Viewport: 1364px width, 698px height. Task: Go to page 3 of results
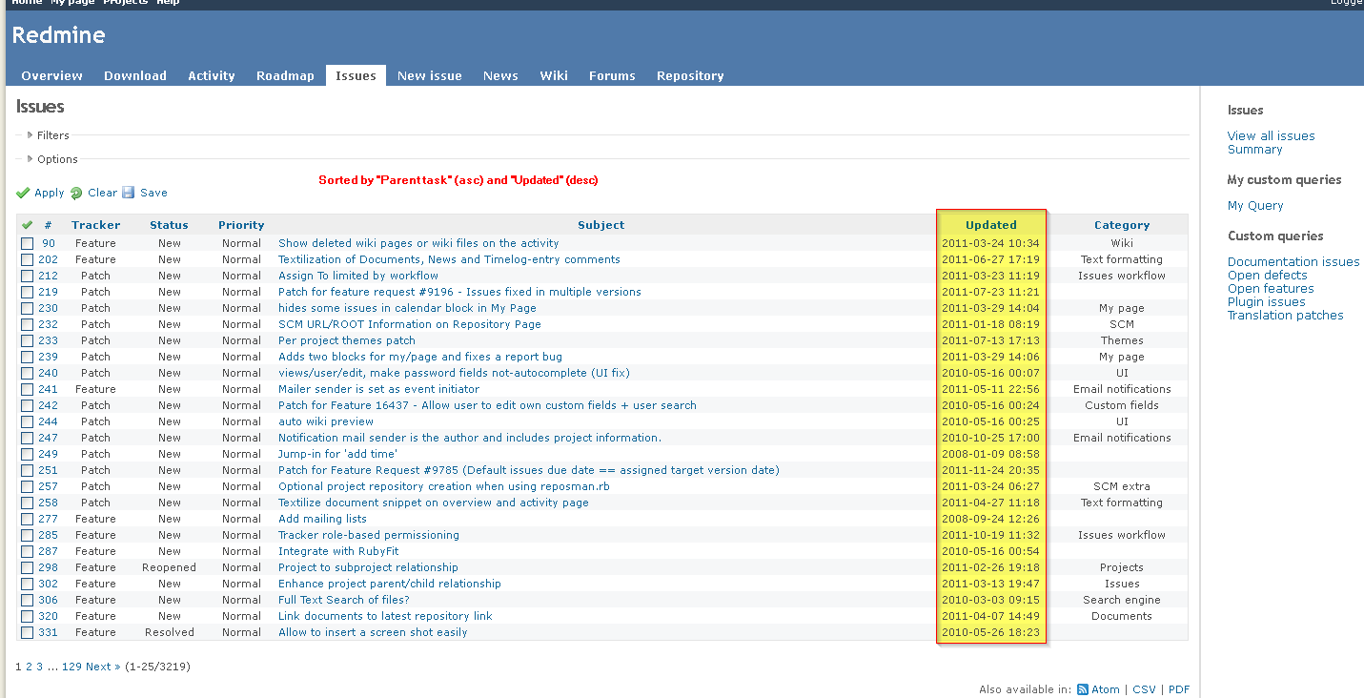pos(40,667)
